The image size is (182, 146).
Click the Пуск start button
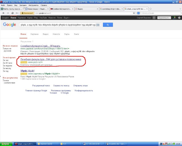(6, 144)
